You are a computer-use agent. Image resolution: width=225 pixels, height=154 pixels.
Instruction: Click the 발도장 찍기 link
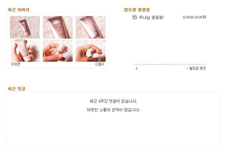pos(197,68)
